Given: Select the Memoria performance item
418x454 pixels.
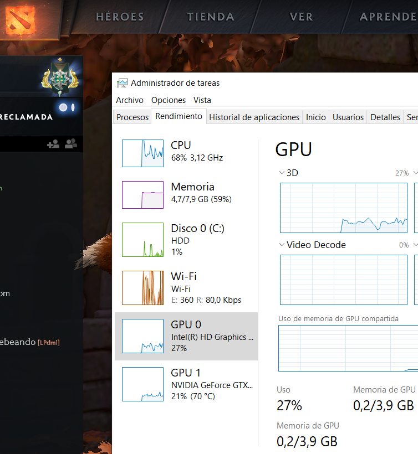Looking at the screenshot, I should (x=186, y=194).
